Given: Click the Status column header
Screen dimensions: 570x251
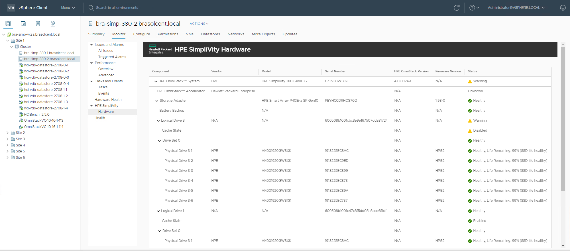Looking at the screenshot, I should tap(472, 72).
